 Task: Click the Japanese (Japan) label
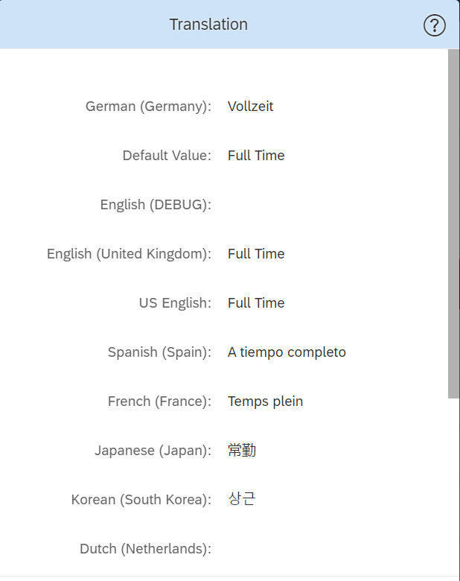coord(153,451)
